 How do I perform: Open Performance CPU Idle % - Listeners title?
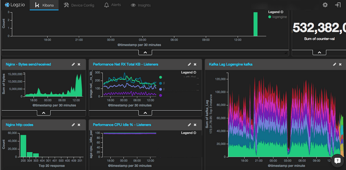122,125
